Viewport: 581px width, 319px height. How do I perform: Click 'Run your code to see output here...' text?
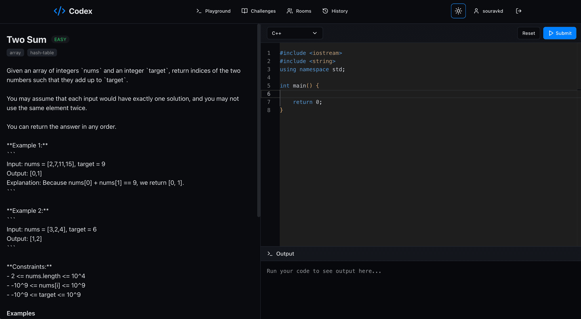tap(324, 271)
